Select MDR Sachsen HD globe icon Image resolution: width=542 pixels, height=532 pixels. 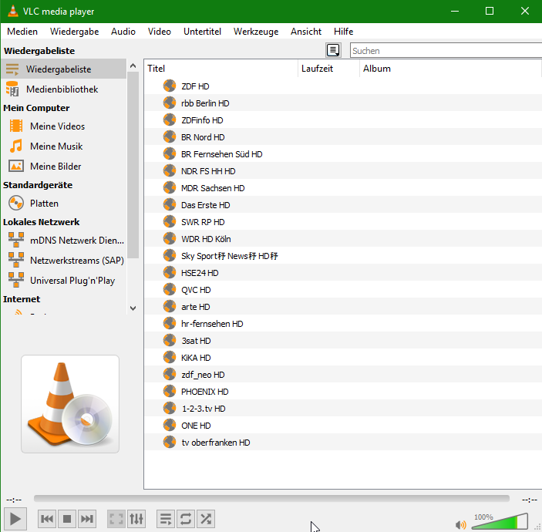[x=170, y=187]
